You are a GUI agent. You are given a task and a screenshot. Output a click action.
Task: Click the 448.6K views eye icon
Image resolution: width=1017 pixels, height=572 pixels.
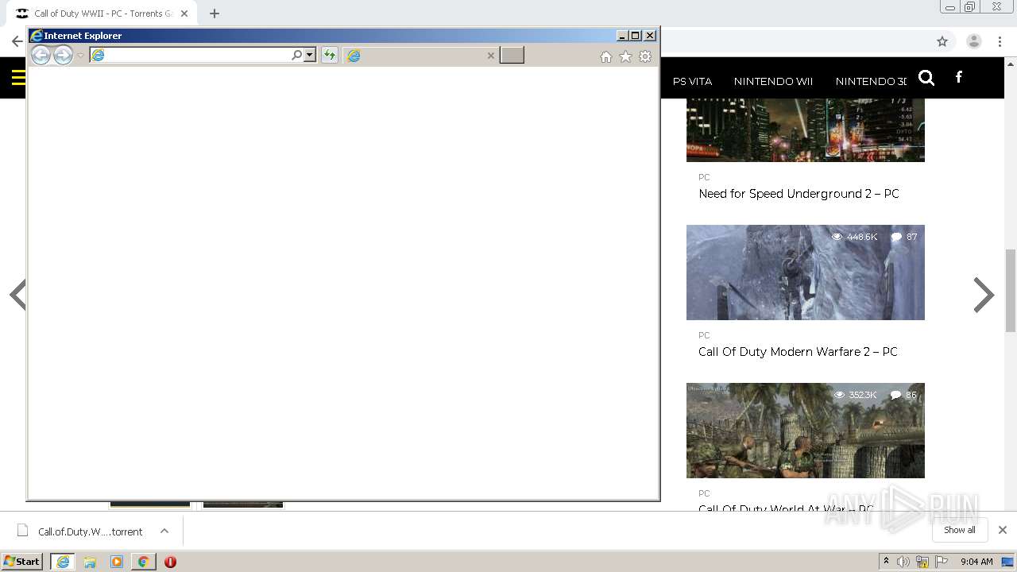[x=837, y=237]
